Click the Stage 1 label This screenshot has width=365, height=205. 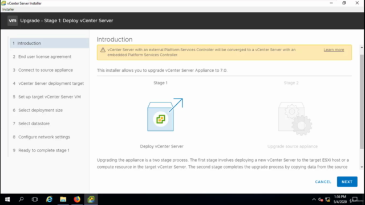[x=160, y=83]
